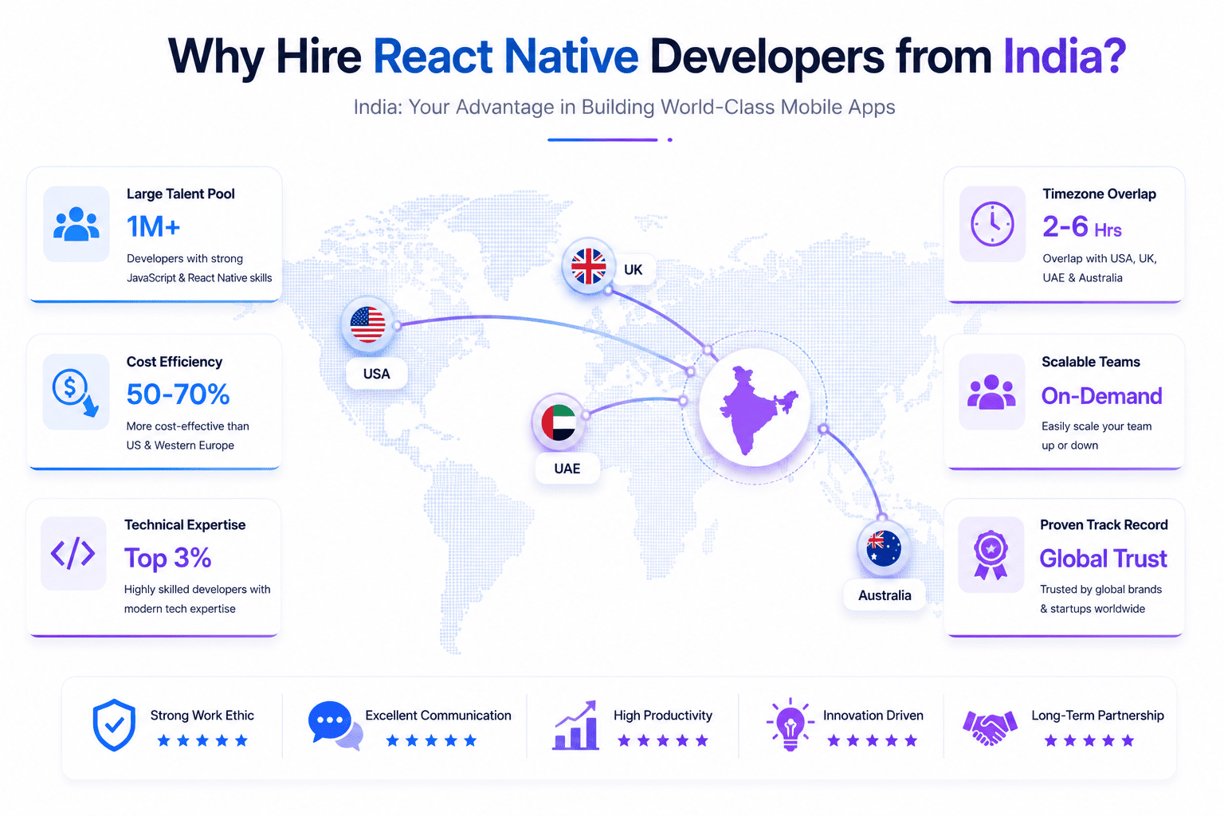Click the Long-Term Partnership handshake icon

pyautogui.click(x=990, y=728)
